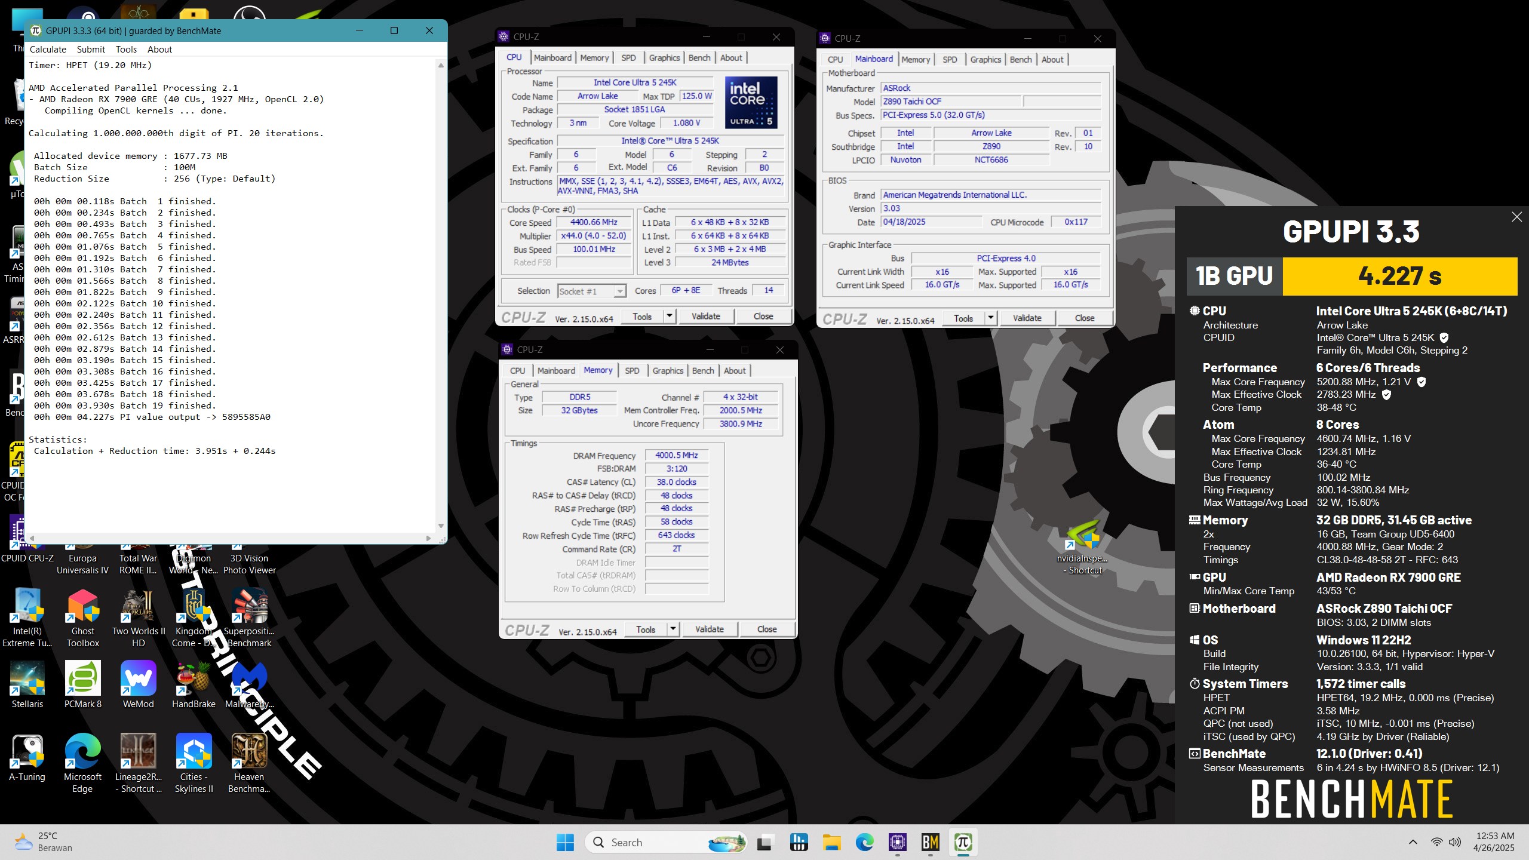The width and height of the screenshot is (1529, 860).
Task: Open PCMark 8 desktop icon
Action: [83, 684]
